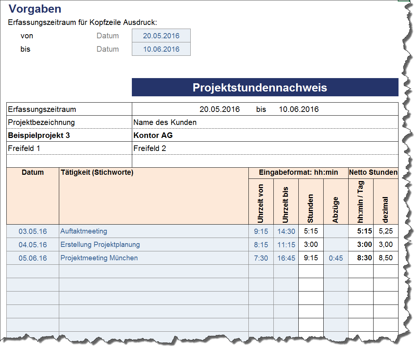Select date cell 03.05.16

(33, 231)
